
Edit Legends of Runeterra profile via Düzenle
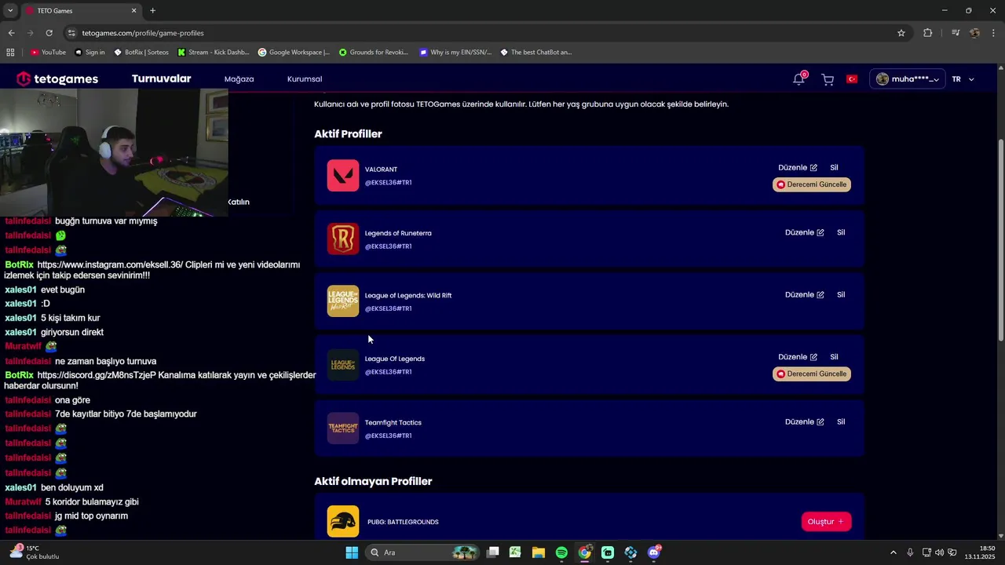coord(805,233)
